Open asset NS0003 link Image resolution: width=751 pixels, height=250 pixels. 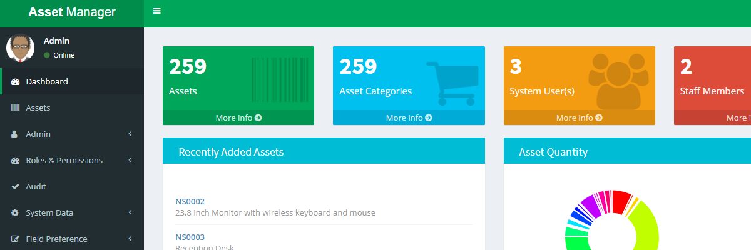(x=190, y=237)
